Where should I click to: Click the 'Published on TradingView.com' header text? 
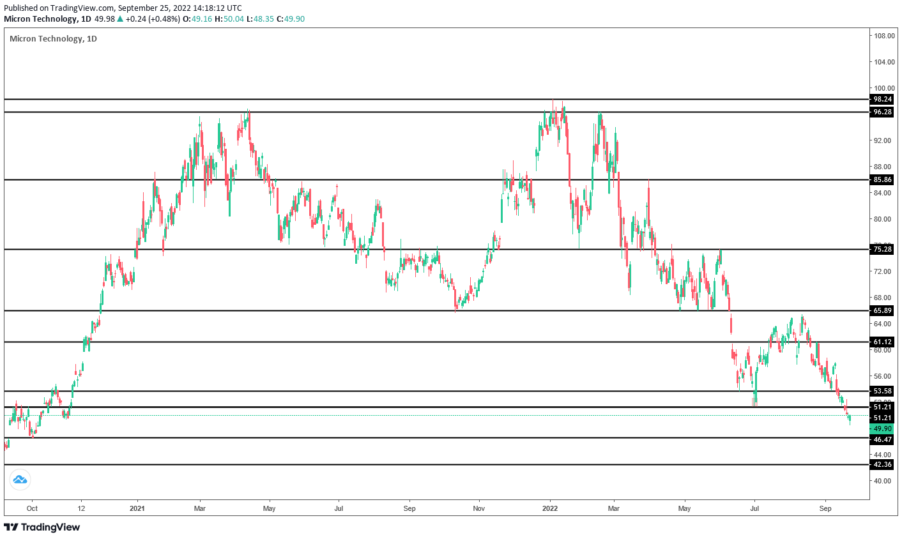(x=123, y=8)
